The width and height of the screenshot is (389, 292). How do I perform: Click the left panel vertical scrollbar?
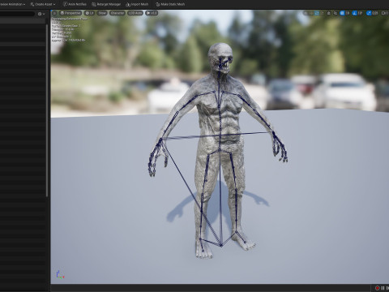47,111
